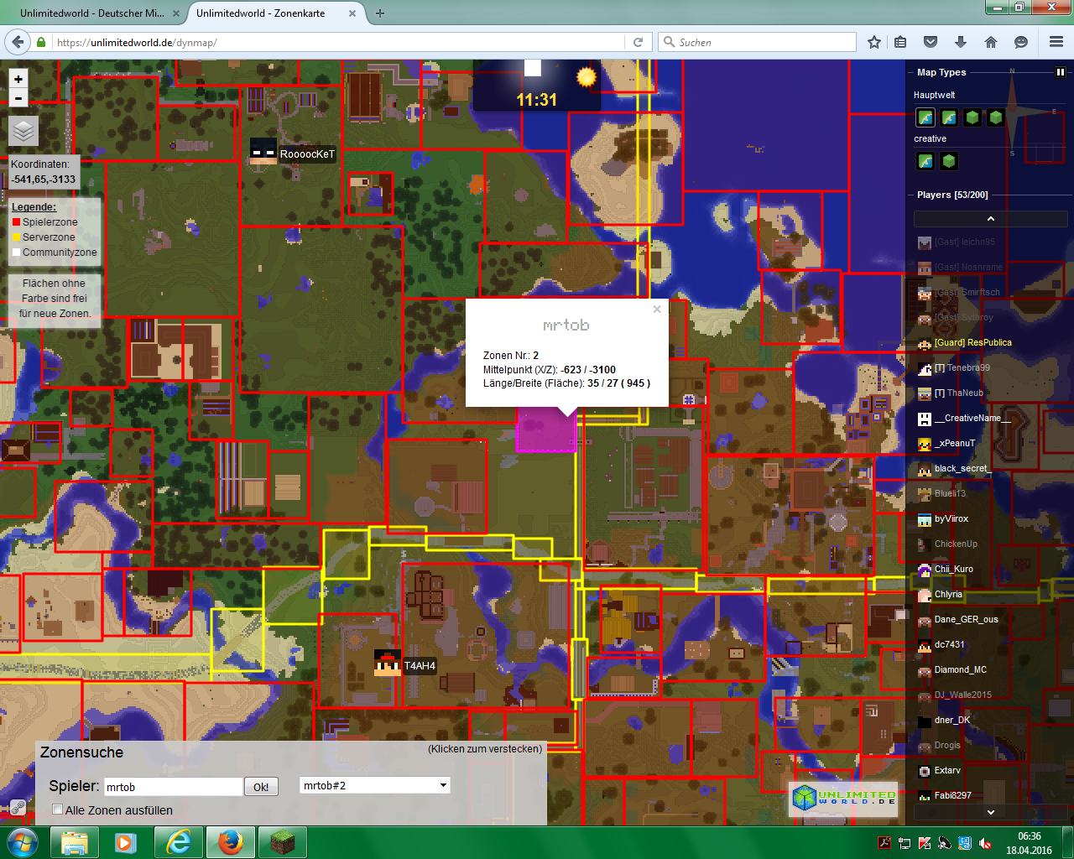This screenshot has width=1074, height=859.
Task: Select player _xPeanuT in the list
Action: [955, 443]
